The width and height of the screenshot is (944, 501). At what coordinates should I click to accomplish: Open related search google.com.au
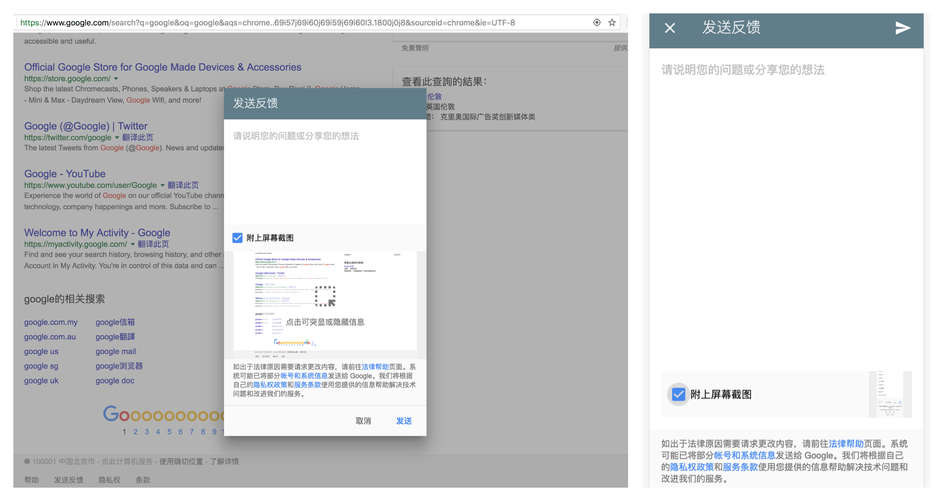point(50,337)
